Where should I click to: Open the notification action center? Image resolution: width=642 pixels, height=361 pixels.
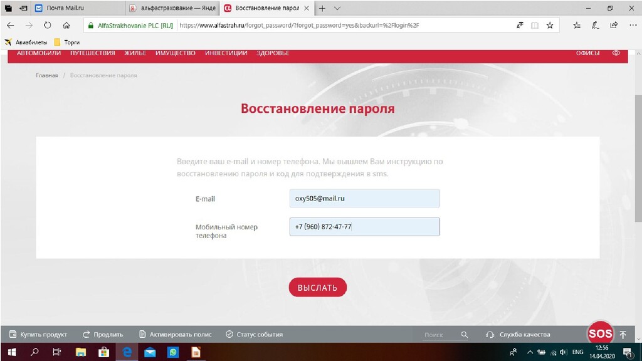coord(628,352)
